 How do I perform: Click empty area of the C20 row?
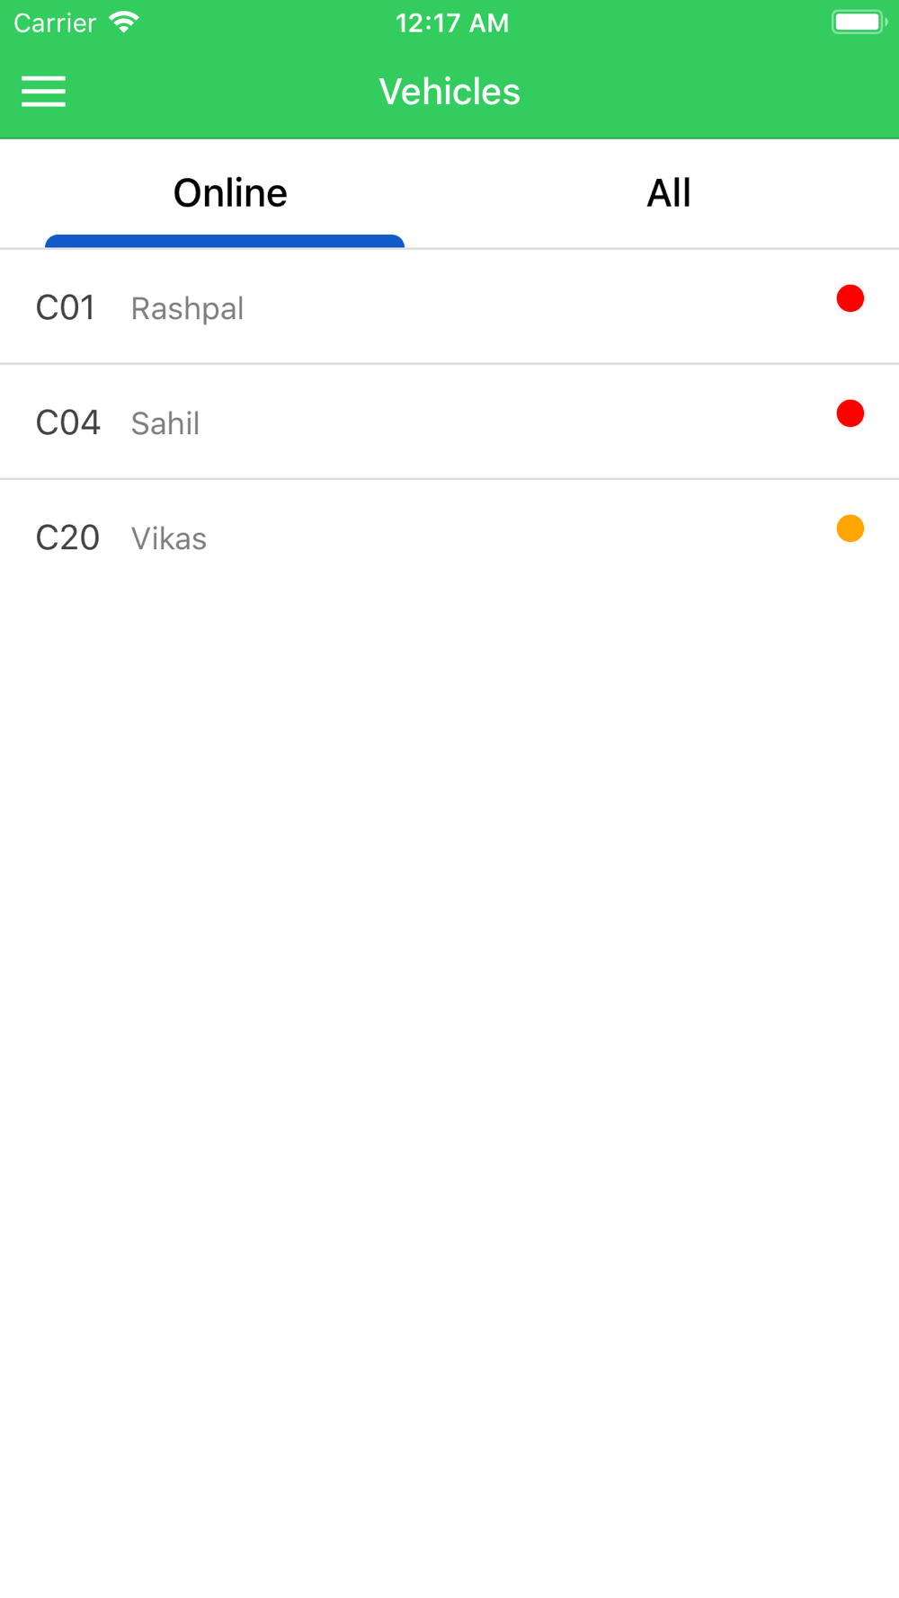point(539,537)
